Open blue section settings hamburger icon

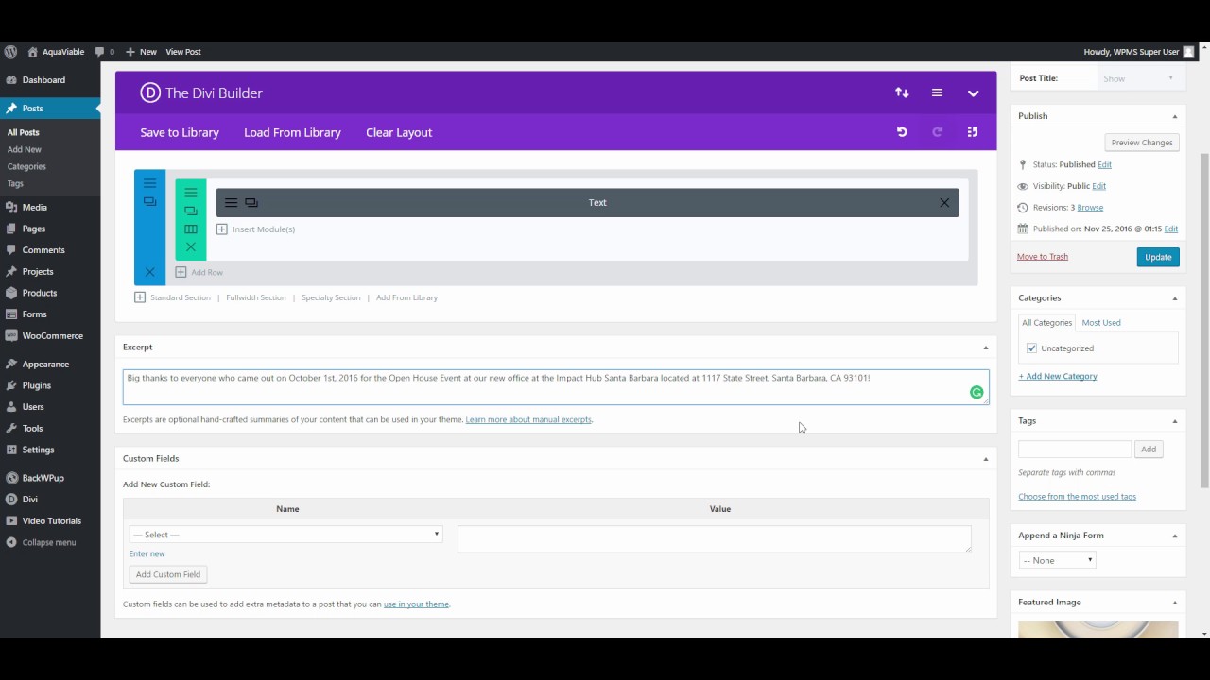[x=149, y=183]
